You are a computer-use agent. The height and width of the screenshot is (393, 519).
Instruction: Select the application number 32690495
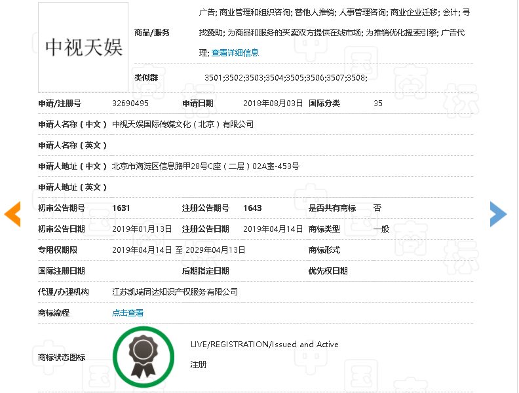[130, 103]
